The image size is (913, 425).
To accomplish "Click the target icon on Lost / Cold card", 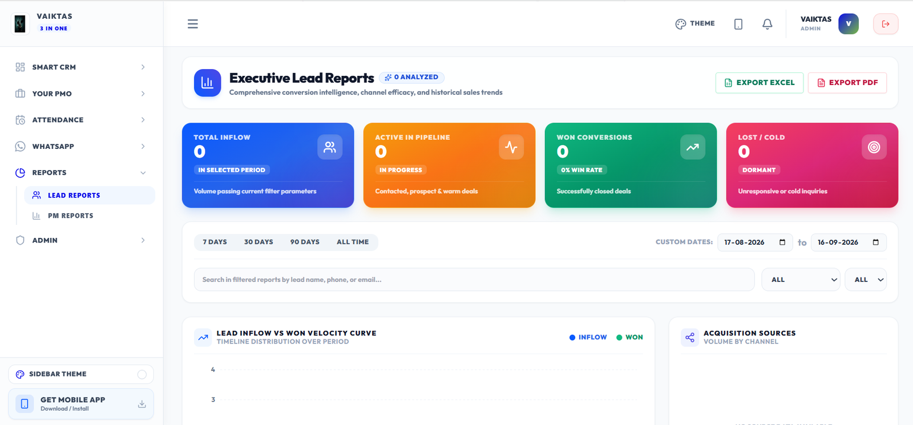I will click(x=874, y=147).
